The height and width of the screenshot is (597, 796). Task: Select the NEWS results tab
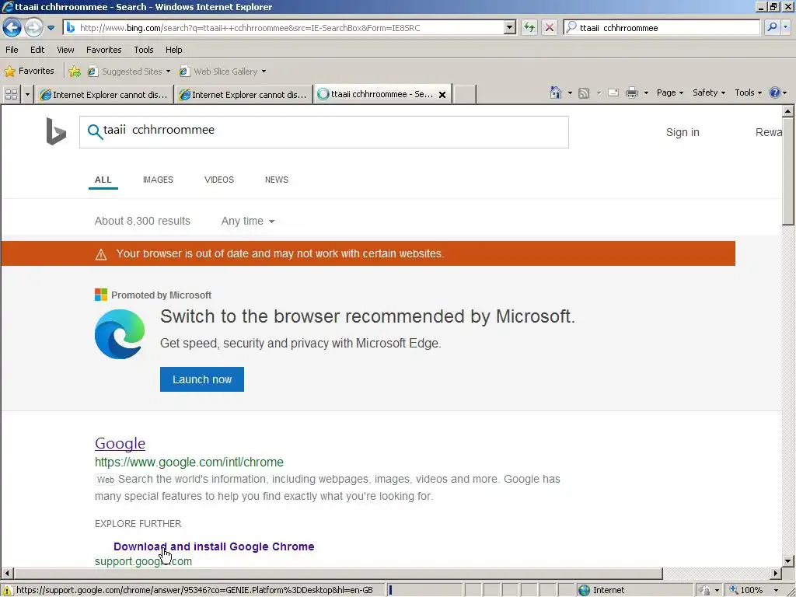pos(276,180)
